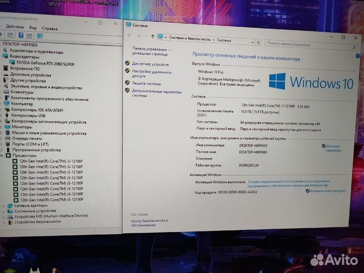364x273 pixels.
Task: Open the Защита системы link
Action: click(x=147, y=83)
